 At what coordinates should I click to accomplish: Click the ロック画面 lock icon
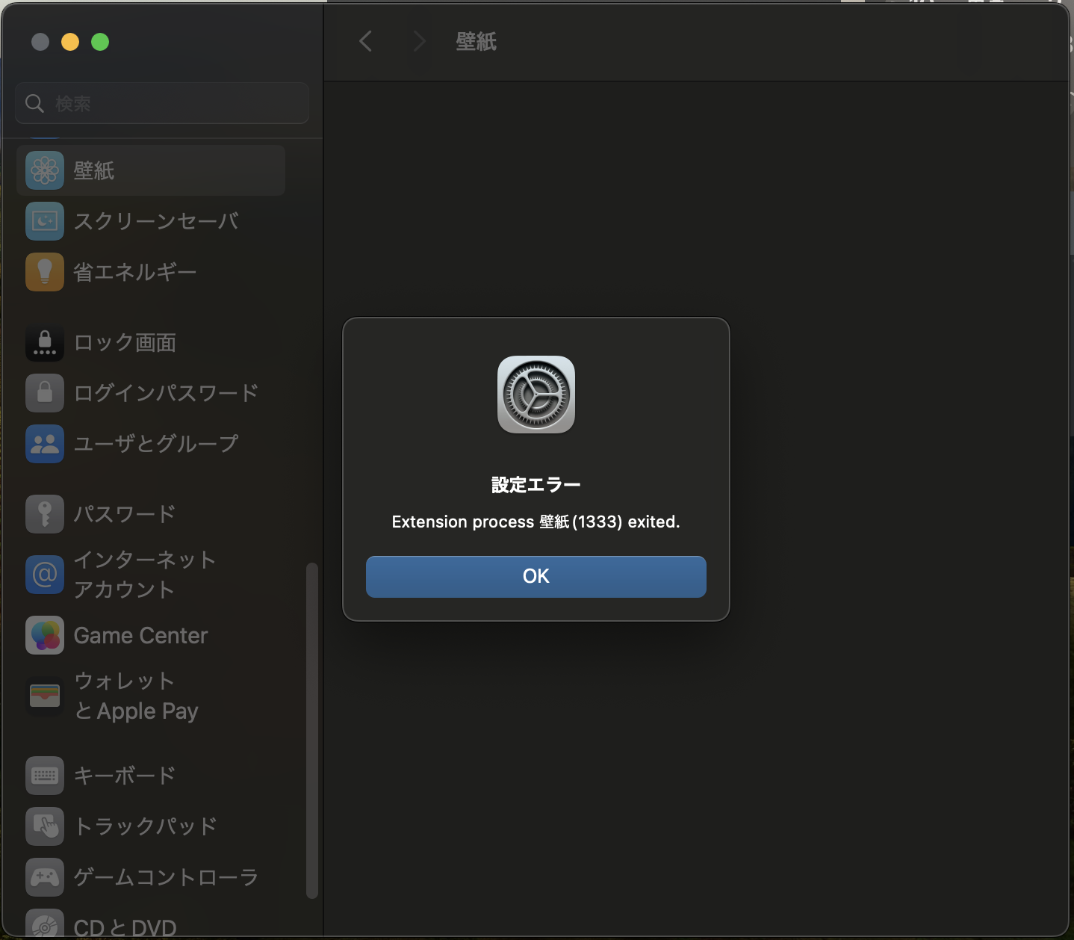[x=45, y=343]
